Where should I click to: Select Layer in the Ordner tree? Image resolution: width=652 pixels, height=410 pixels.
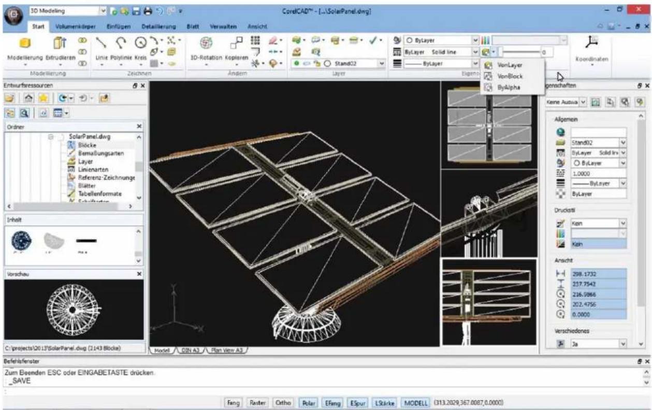(85, 162)
